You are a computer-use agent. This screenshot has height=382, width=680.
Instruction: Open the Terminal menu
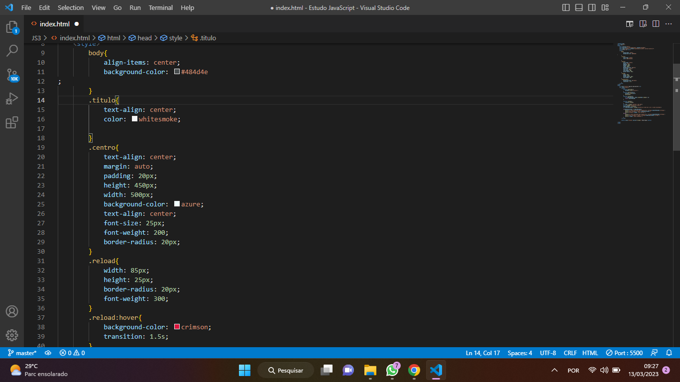[x=161, y=7]
